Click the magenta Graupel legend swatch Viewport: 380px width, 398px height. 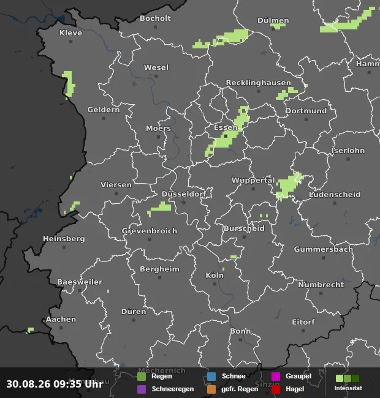276,377
